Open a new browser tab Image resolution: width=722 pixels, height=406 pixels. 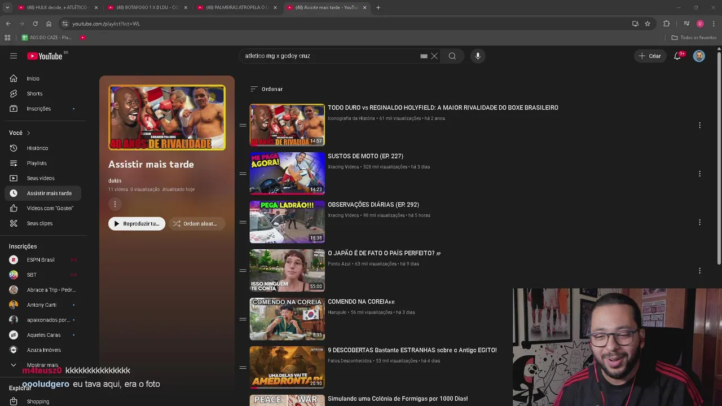tap(378, 7)
